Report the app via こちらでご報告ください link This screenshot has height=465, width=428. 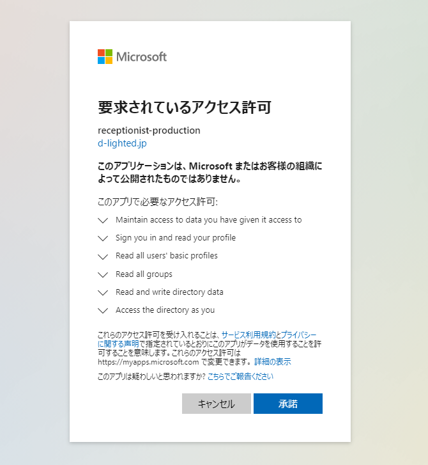pyautogui.click(x=240, y=376)
